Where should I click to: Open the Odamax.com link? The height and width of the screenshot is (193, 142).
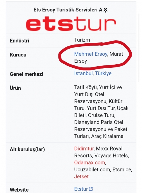pos(89,163)
